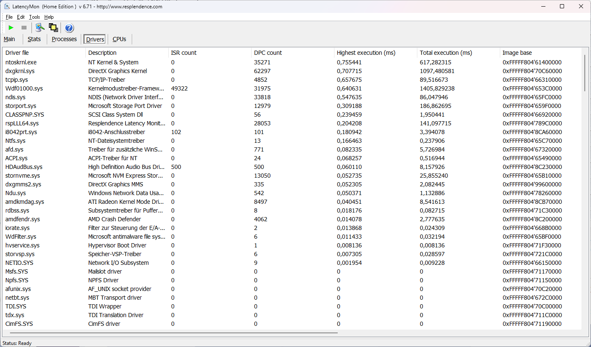Image resolution: width=591 pixels, height=347 pixels.
Task: Select the ntoskrnl.exe driver row
Action: tap(293, 62)
